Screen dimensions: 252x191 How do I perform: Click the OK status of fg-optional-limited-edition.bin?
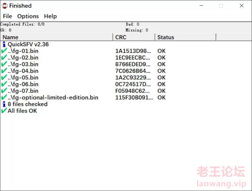click(161, 98)
